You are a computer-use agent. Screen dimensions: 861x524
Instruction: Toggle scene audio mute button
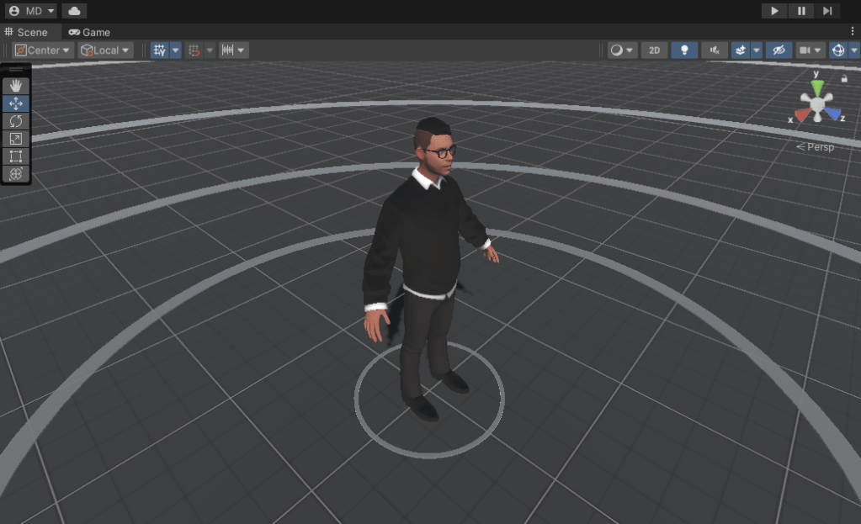(715, 50)
